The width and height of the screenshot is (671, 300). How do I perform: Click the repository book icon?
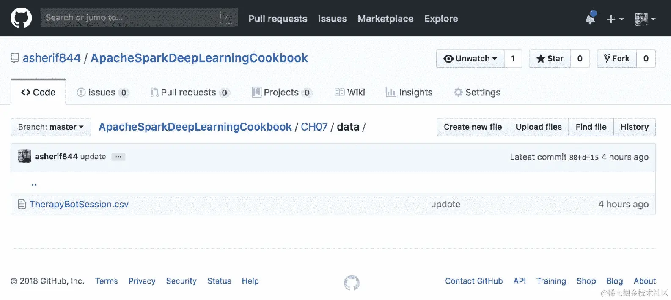click(15, 58)
